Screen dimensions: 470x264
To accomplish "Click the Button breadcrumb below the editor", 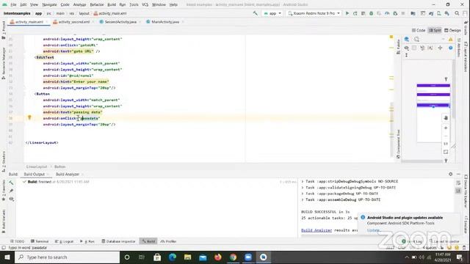I will (59, 166).
